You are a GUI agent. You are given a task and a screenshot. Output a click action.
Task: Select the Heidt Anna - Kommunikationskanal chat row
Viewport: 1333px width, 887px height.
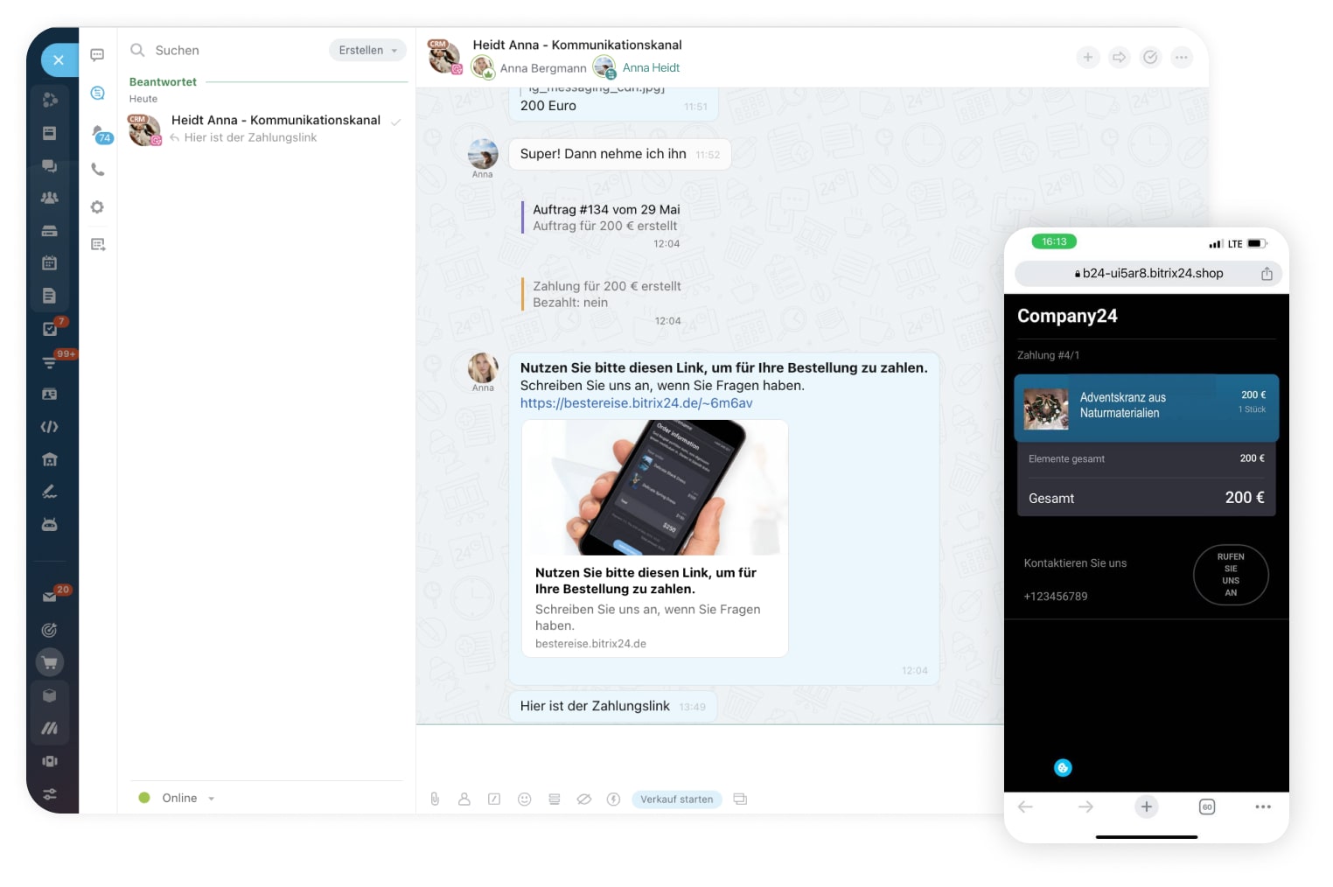pyautogui.click(x=267, y=129)
